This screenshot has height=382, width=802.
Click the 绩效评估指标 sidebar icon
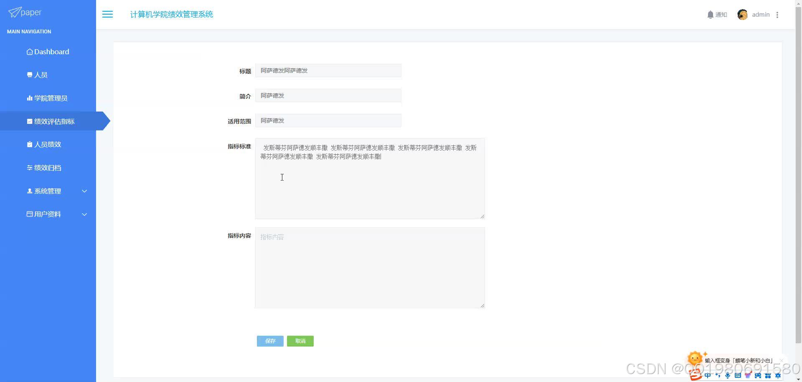click(x=30, y=121)
